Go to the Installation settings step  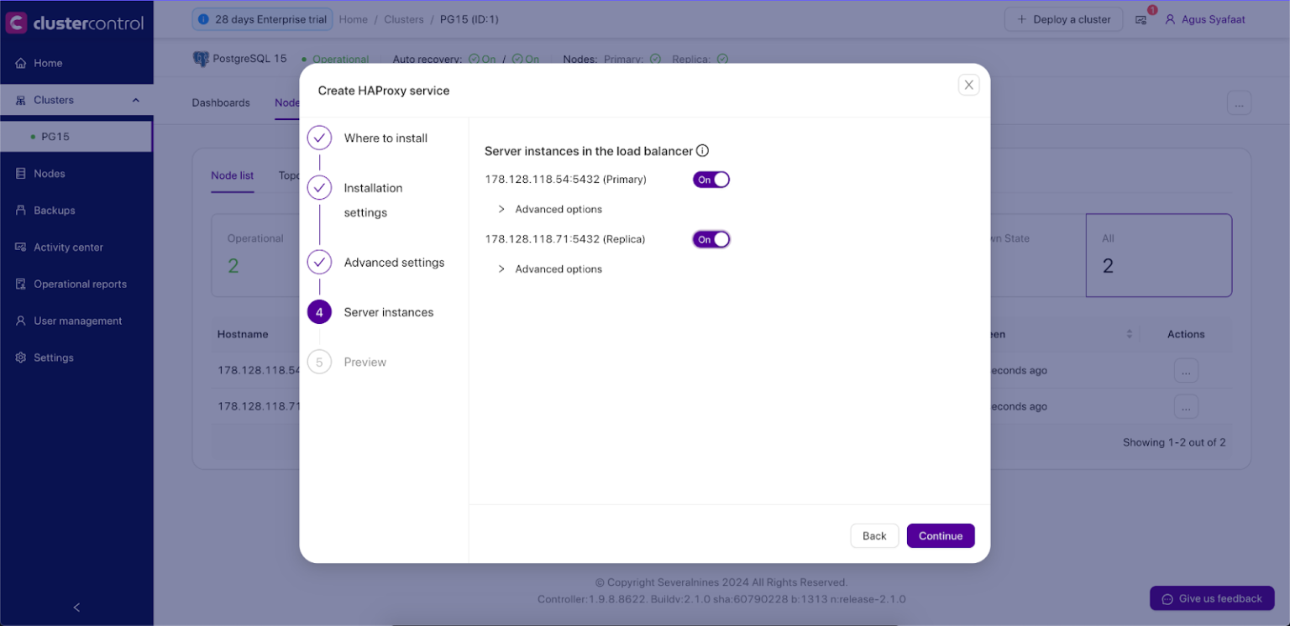pyautogui.click(x=356, y=201)
